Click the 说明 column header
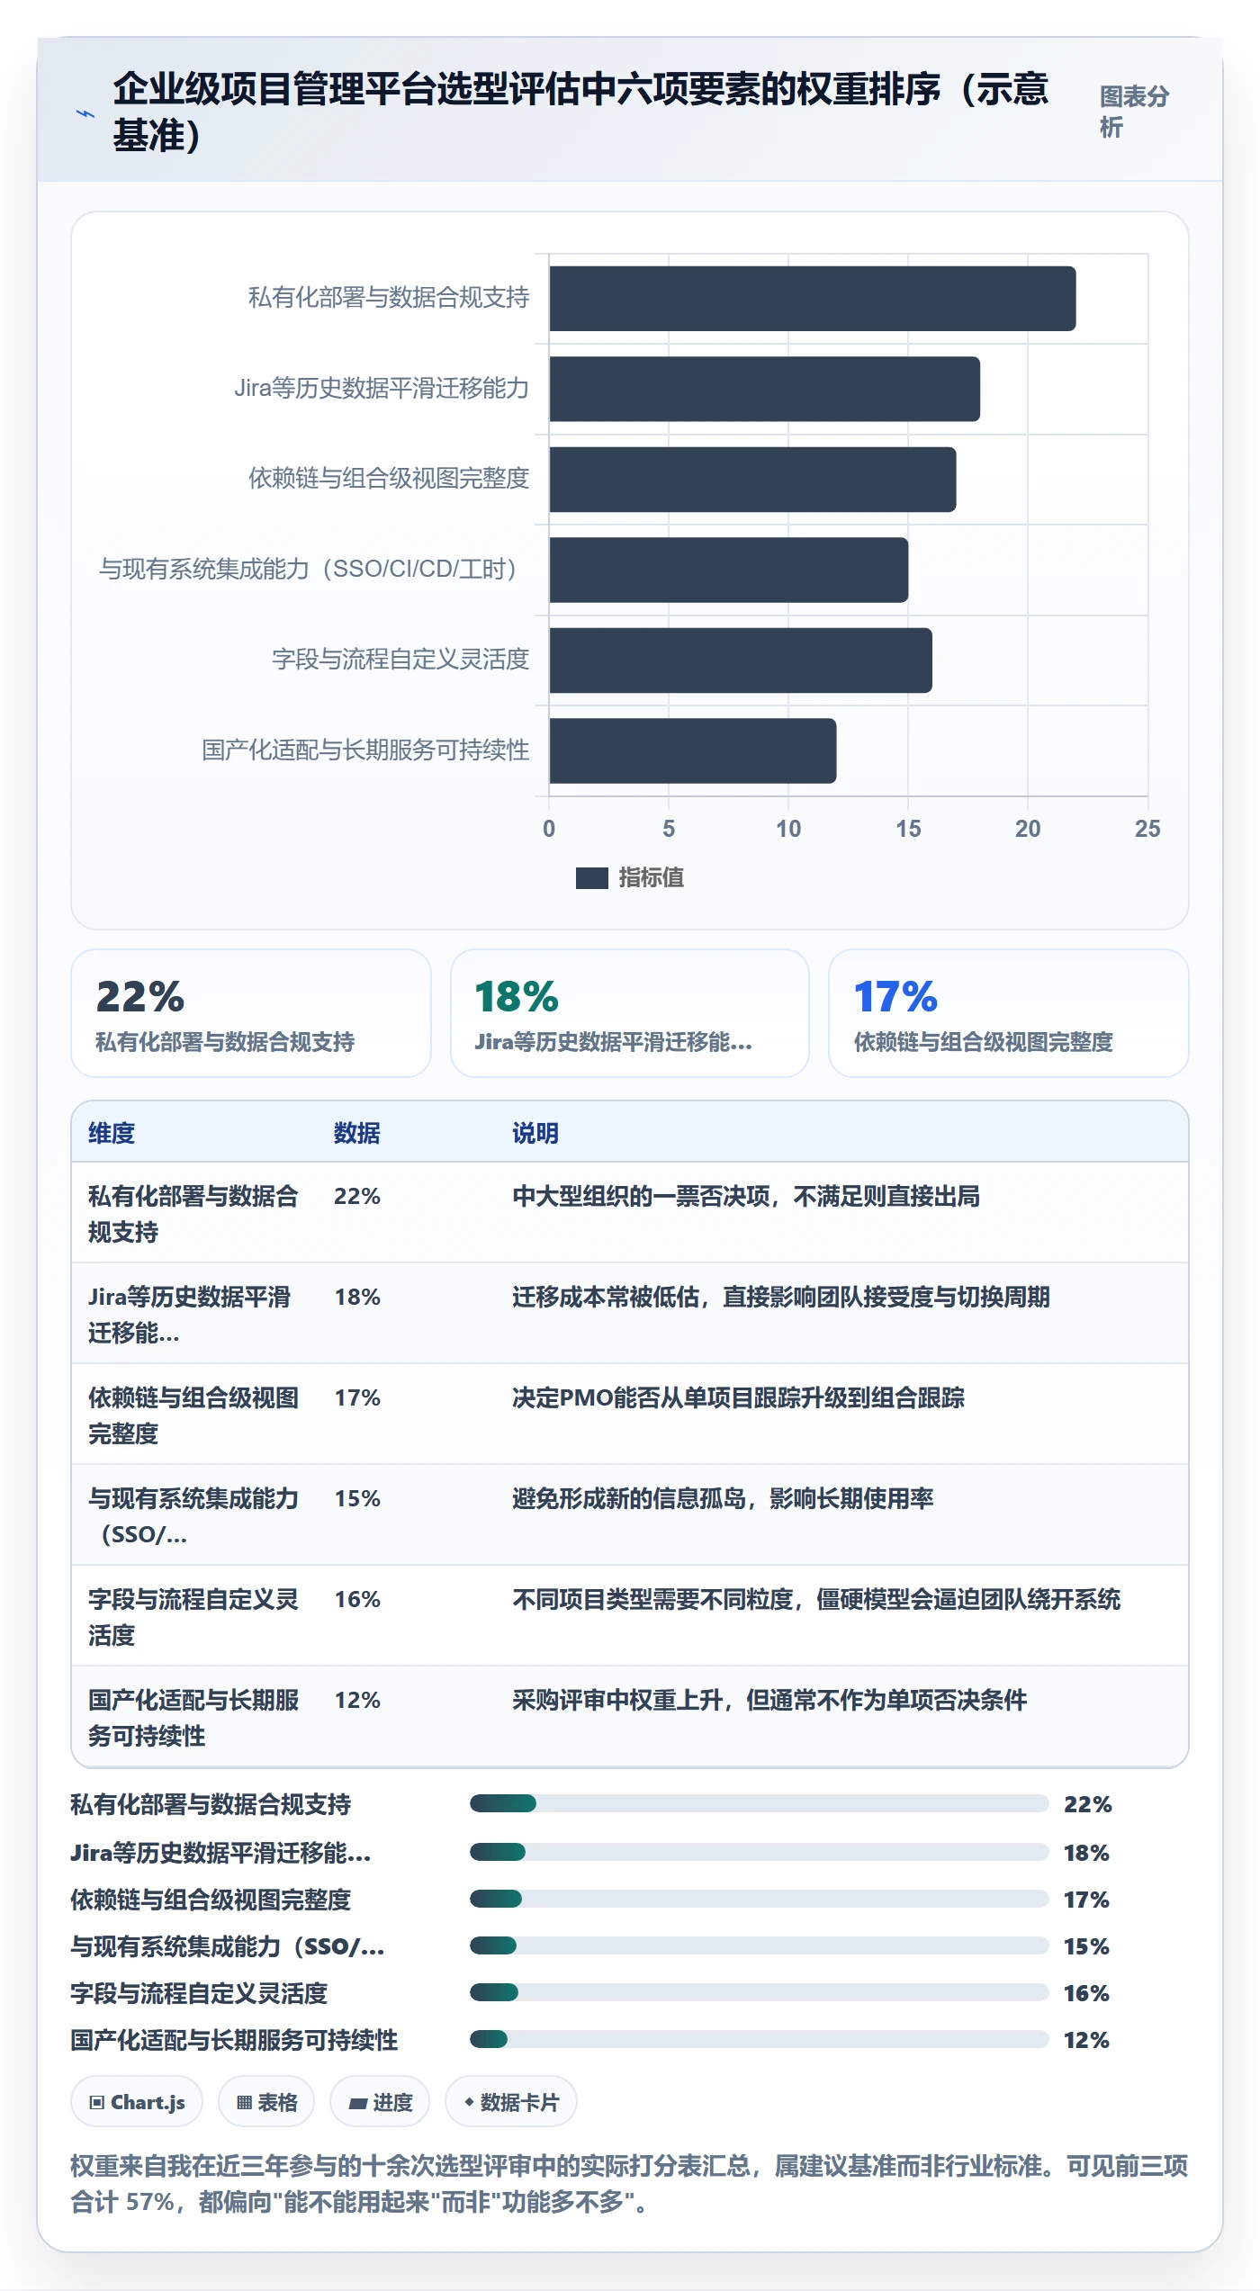The width and height of the screenshot is (1260, 2291). pos(535,1133)
